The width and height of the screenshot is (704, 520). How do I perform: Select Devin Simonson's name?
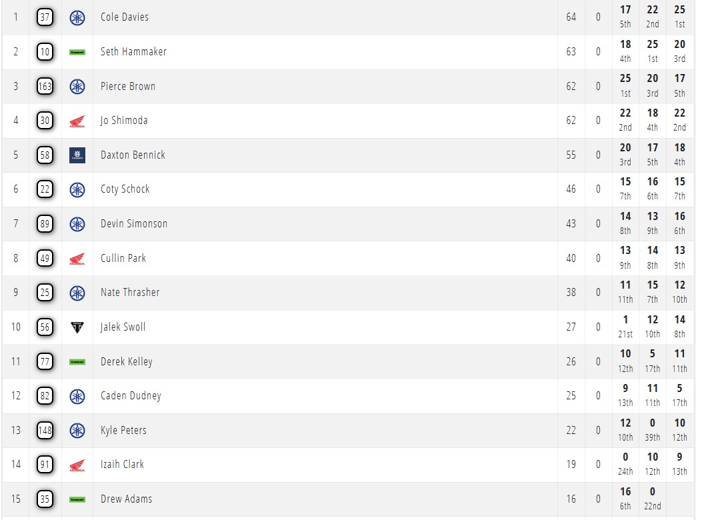click(134, 224)
